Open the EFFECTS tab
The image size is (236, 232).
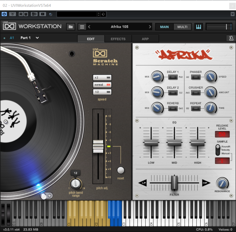[x=118, y=39]
